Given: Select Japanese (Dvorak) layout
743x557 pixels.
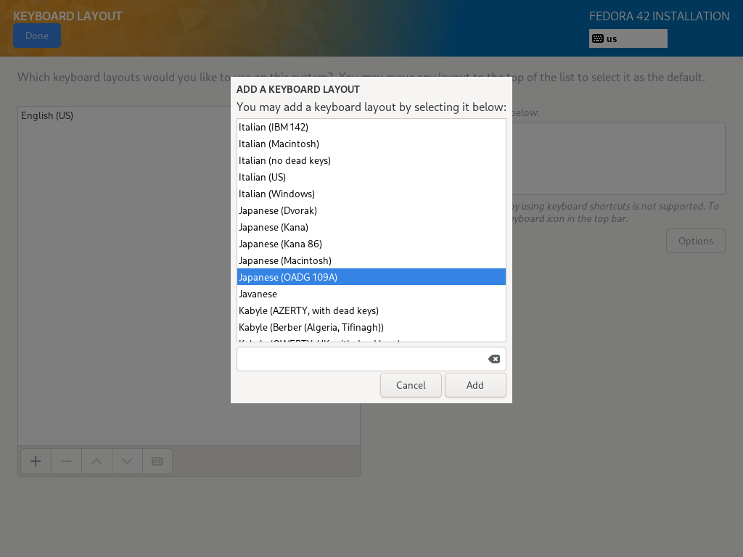Looking at the screenshot, I should [x=371, y=210].
